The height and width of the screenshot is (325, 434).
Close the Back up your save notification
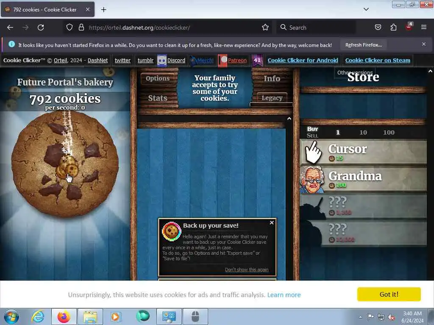tap(272, 223)
